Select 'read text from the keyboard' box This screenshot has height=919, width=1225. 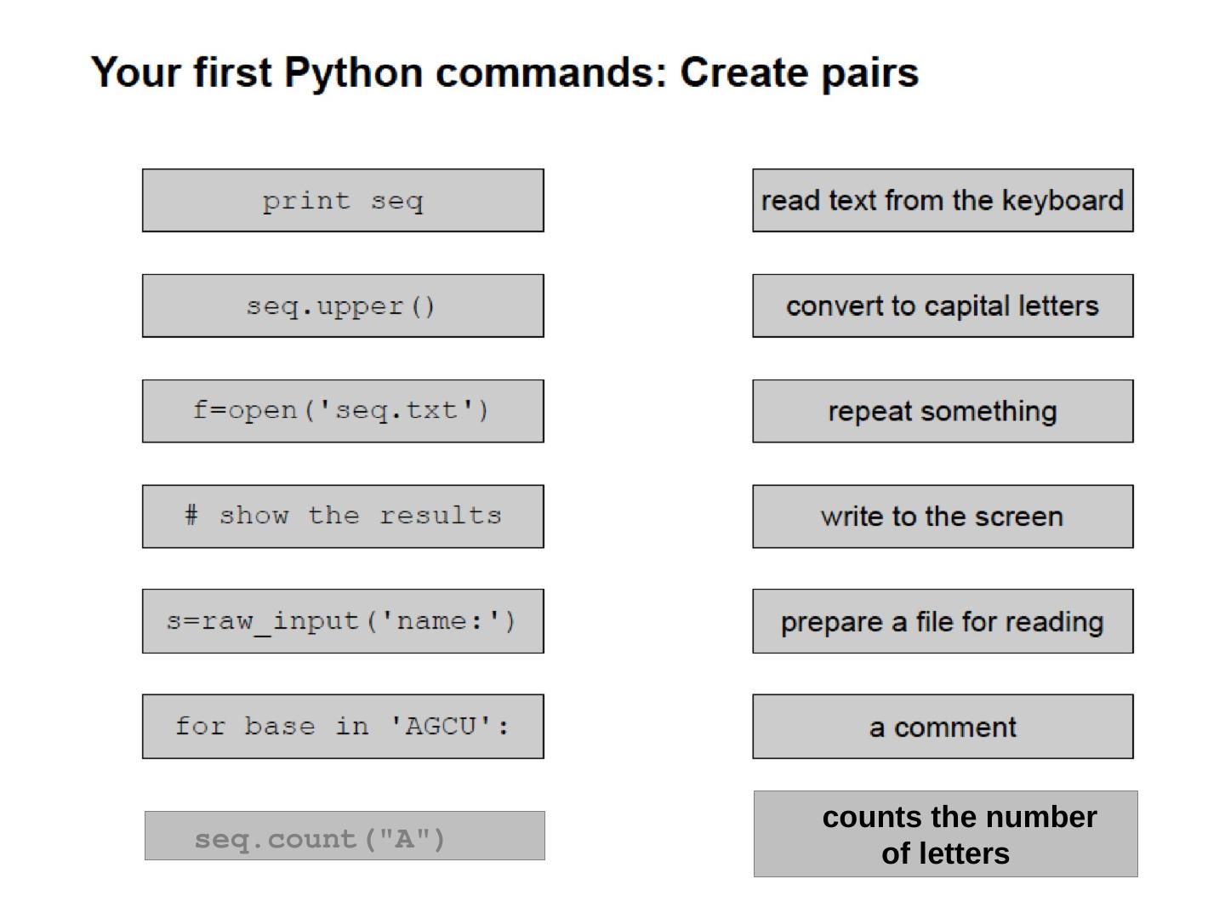943,201
